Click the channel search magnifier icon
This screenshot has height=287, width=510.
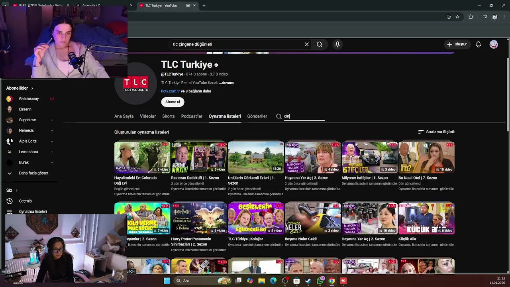pyautogui.click(x=279, y=116)
